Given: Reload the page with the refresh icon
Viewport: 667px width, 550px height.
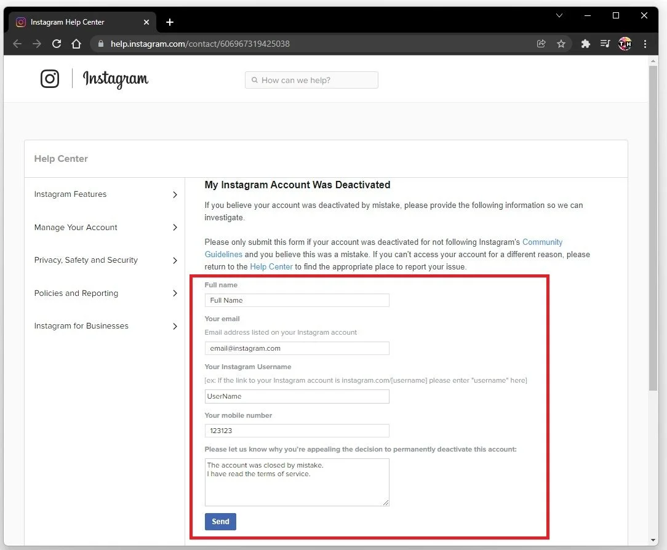Looking at the screenshot, I should pyautogui.click(x=57, y=44).
